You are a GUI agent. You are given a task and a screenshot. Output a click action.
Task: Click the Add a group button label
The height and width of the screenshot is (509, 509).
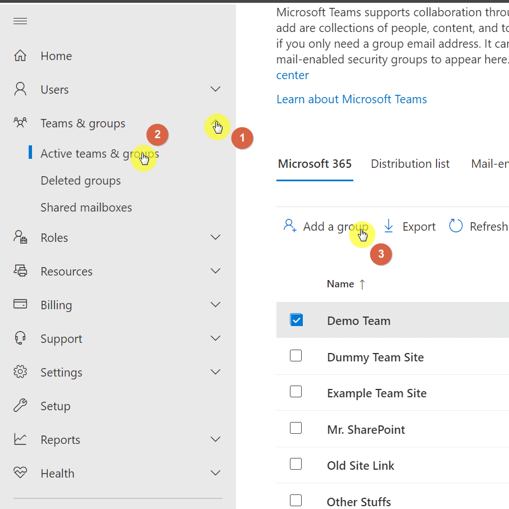click(336, 227)
